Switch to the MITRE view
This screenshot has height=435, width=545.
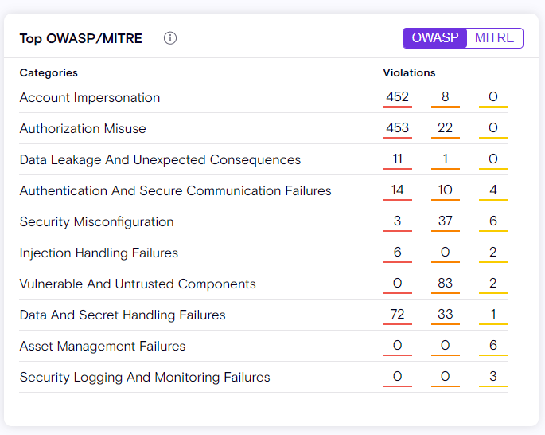(x=494, y=38)
